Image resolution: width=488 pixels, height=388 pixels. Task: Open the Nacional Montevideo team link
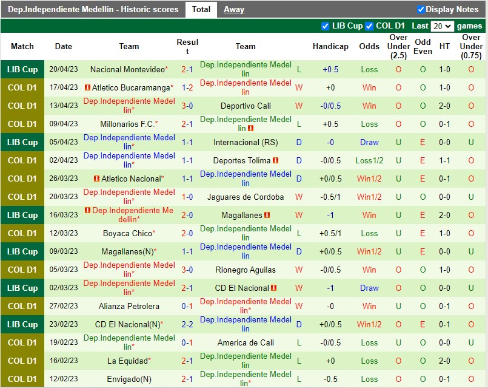pos(127,69)
